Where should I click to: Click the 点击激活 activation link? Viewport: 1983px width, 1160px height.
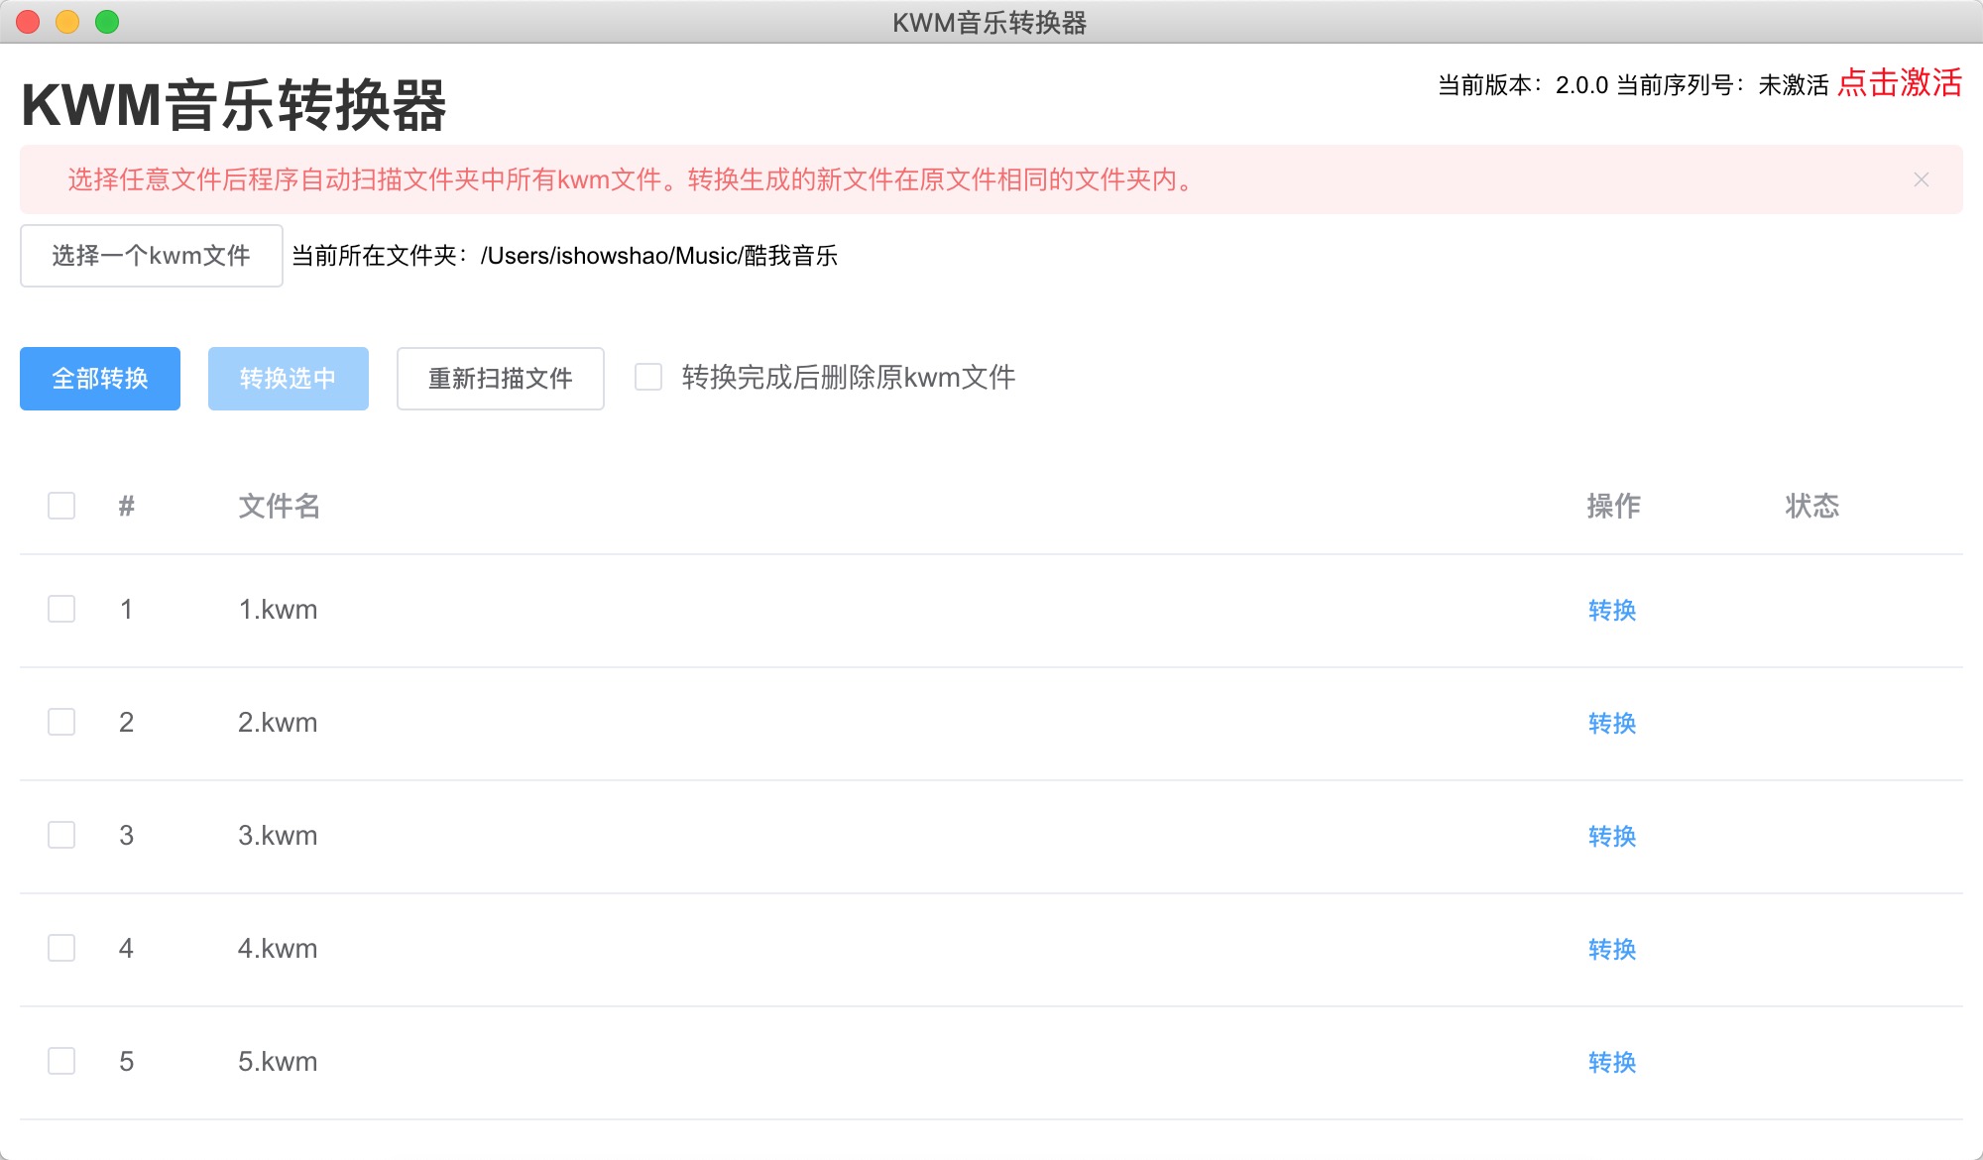pyautogui.click(x=1899, y=83)
